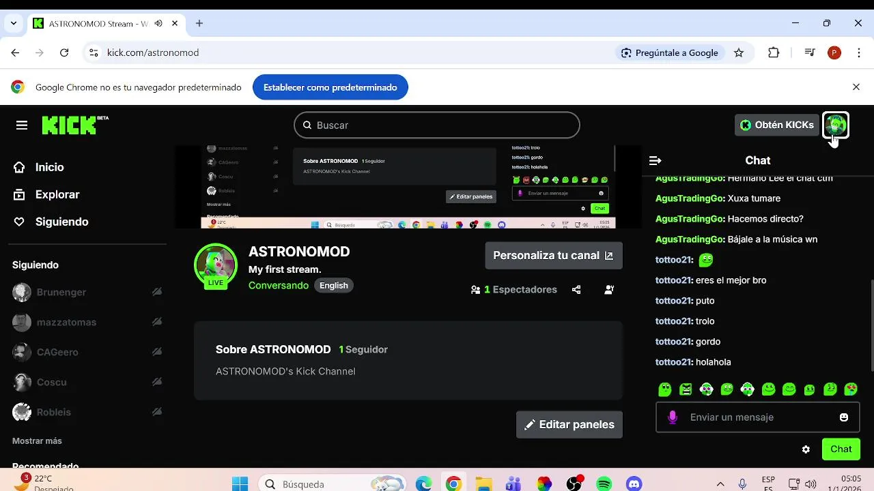Open Spotify from the taskbar
Viewport: 874px width, 491px height.
point(604,484)
